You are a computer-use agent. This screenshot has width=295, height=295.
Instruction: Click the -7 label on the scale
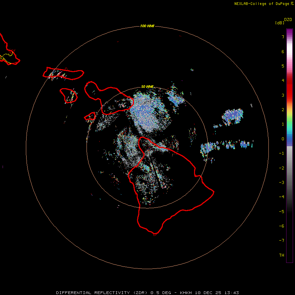282,241
